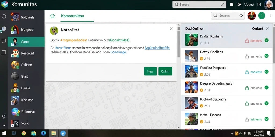Viewport: 275px width, 137px height.
Task: Click the square icon in left rail
Action: point(4,52)
